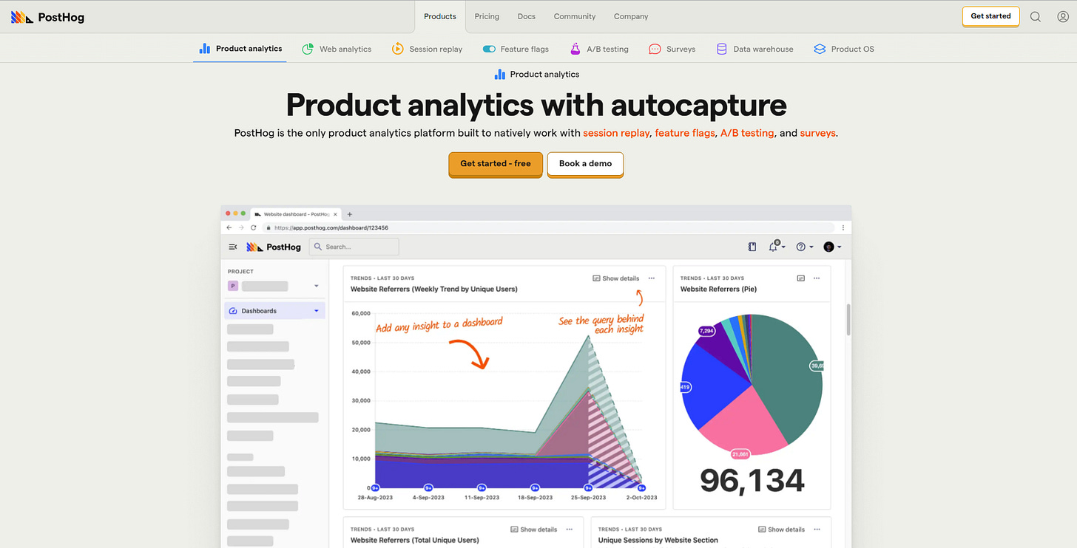Follow the surveys link in the description

pyautogui.click(x=817, y=134)
